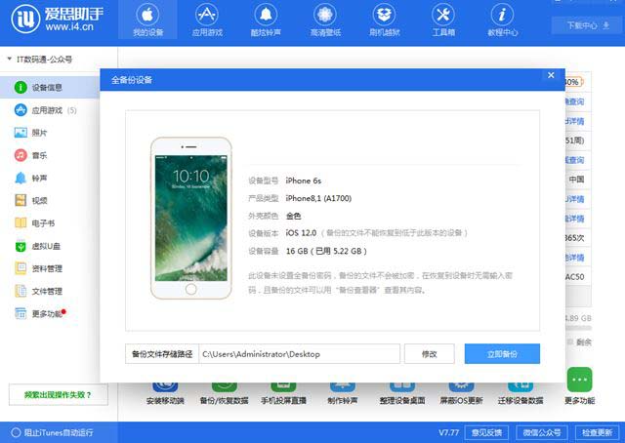The image size is (625, 443).
Task: Click the green 更多功能 dots icon
Action: coord(579,380)
